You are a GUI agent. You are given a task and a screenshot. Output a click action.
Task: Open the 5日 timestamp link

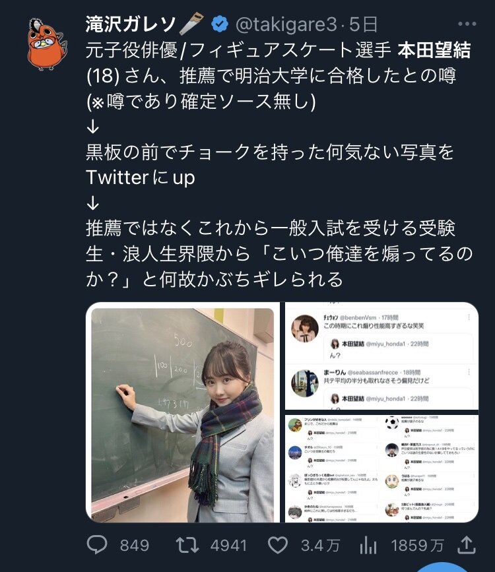pos(363,24)
